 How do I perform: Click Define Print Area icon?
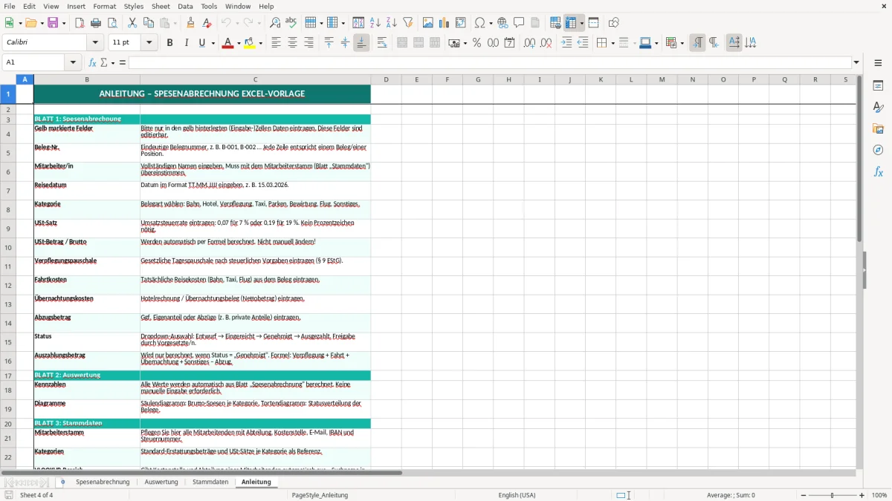(555, 23)
